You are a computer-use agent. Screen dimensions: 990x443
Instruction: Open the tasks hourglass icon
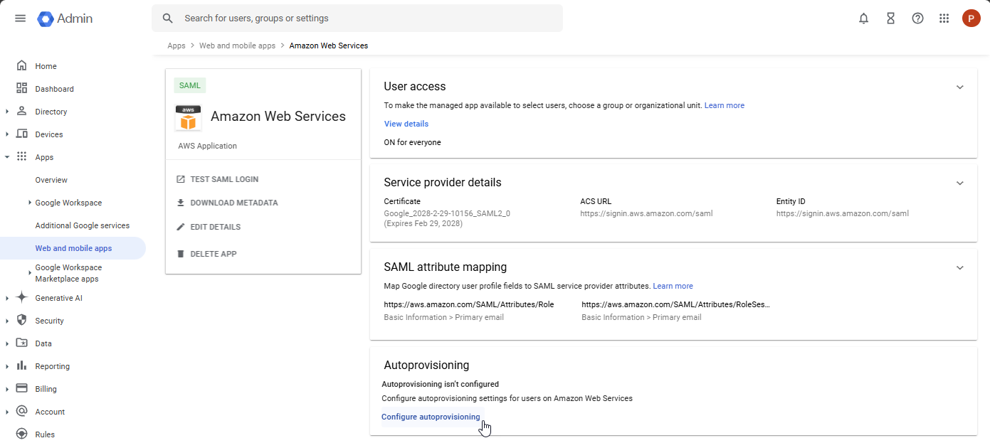coord(890,18)
